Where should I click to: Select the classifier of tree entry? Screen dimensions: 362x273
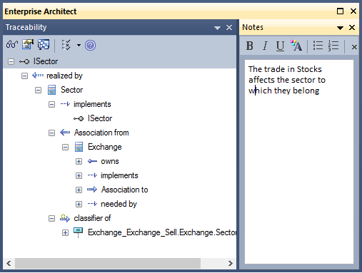[92, 218]
